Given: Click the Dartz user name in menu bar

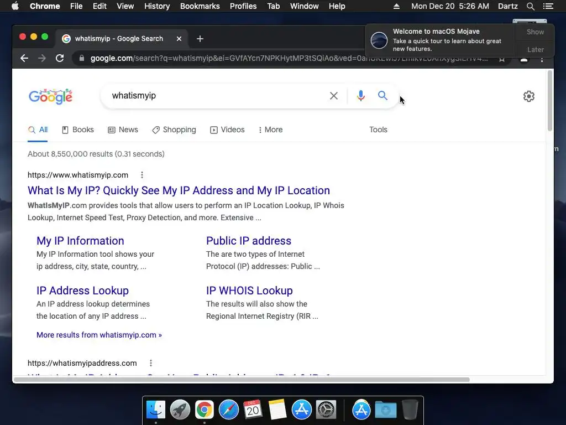Looking at the screenshot, I should [x=507, y=6].
